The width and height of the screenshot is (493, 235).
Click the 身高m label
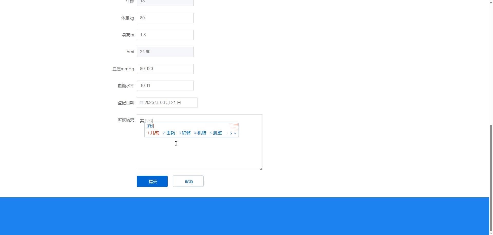tap(128, 35)
